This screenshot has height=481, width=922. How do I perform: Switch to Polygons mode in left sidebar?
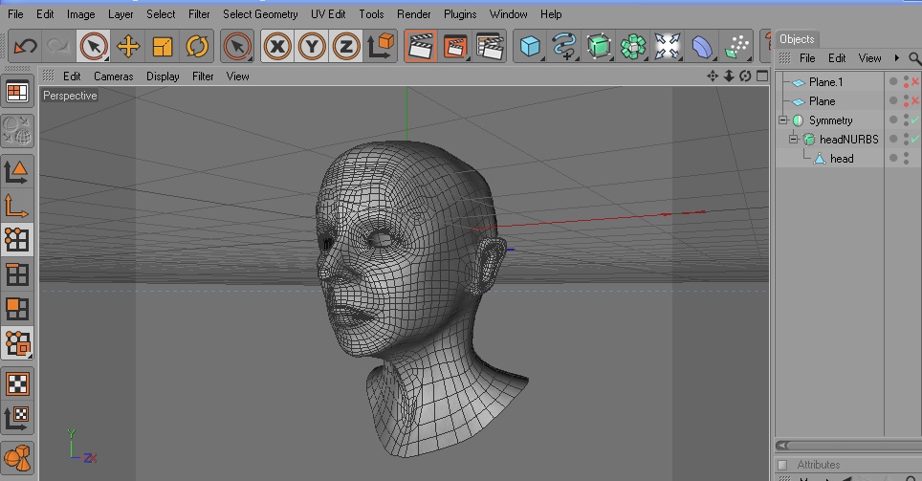coord(17,309)
